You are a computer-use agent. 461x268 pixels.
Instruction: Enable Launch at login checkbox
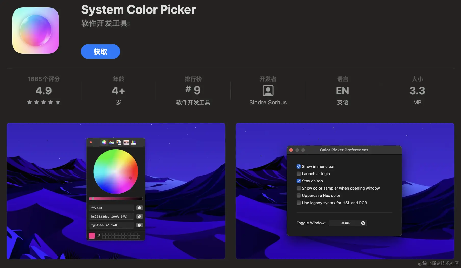pyautogui.click(x=299, y=174)
